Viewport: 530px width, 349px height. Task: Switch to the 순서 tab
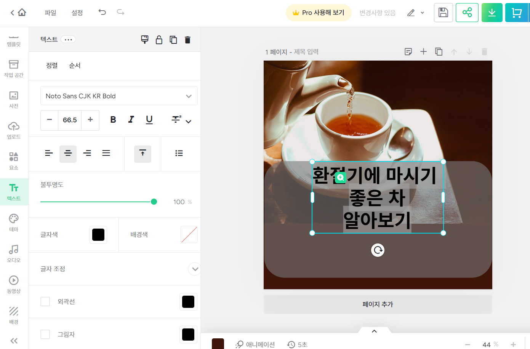(x=75, y=65)
